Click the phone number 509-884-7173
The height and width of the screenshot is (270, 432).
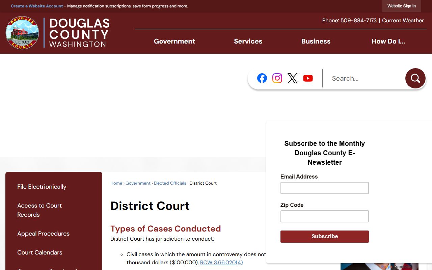(x=358, y=20)
